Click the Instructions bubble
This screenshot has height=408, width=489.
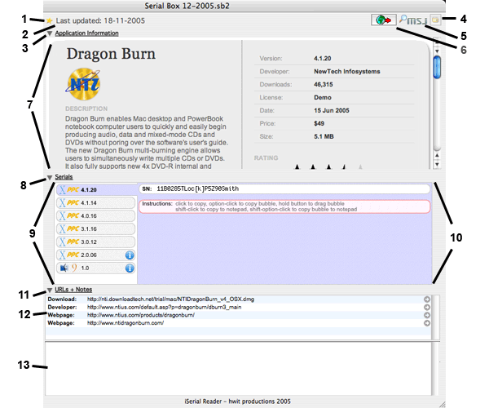tap(284, 206)
